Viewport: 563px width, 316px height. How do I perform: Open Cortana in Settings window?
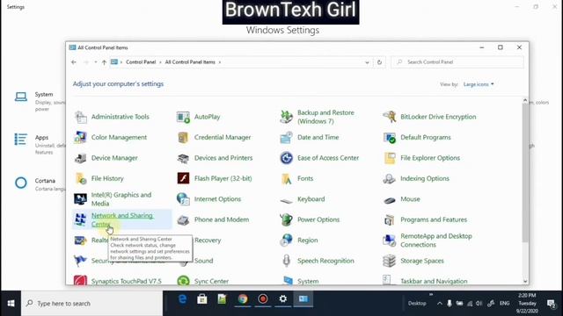[x=40, y=183]
